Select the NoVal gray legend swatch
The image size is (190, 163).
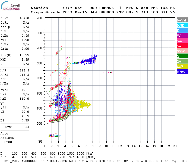(182, 20)
